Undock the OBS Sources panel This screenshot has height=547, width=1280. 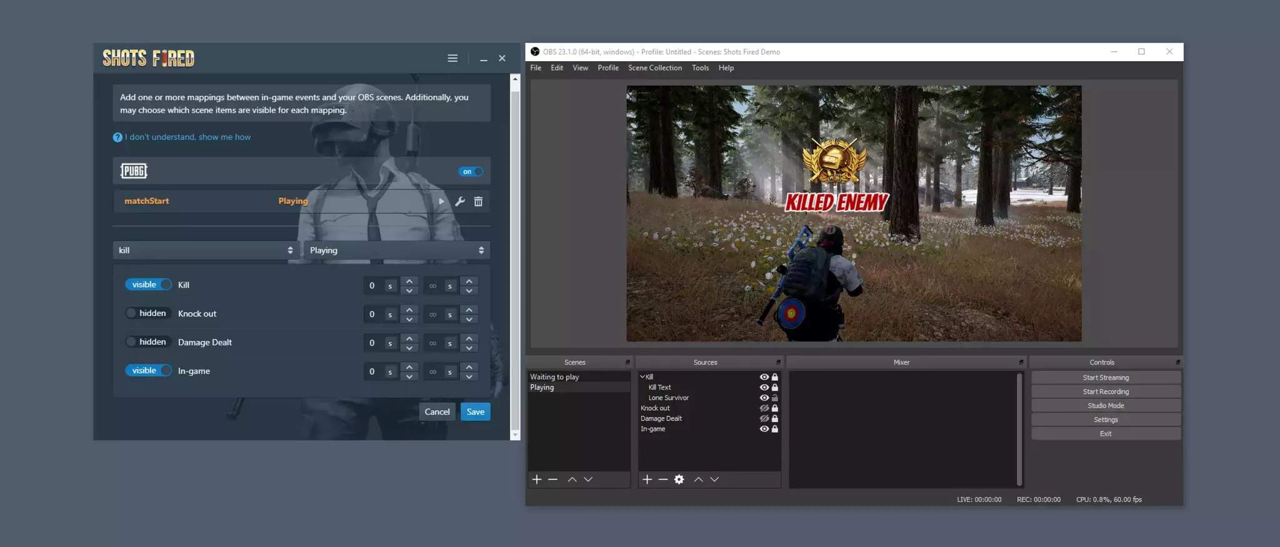(x=778, y=362)
